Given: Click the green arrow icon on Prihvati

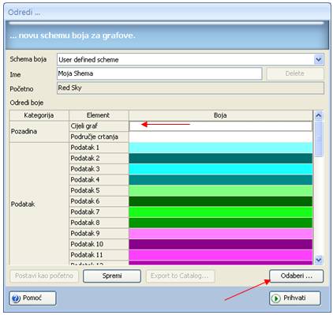Looking at the screenshot, I should 276,298.
